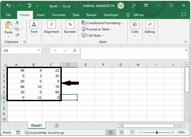Click the Coming Soon megaphone icon
The image size is (191, 137).
click(x=134, y=6)
